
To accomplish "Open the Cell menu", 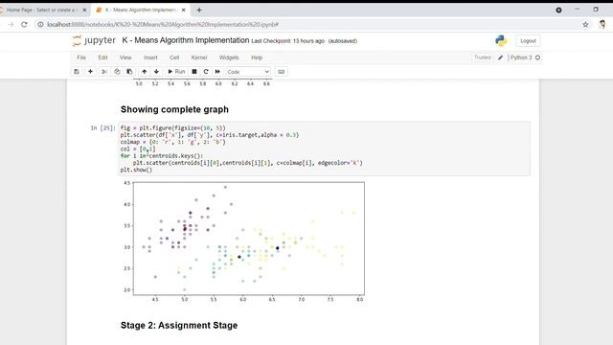I will pyautogui.click(x=174, y=57).
